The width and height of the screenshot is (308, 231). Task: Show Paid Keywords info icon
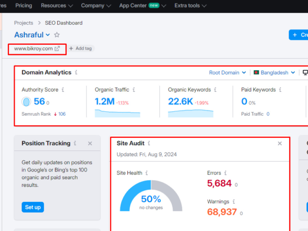coord(280,90)
